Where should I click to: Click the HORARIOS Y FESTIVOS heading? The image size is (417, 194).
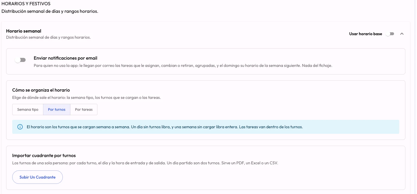point(26,4)
